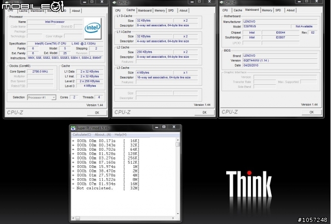Click Super PI horizontal scrollbar right arrow
Viewport: 331px width, 224px height.
(173, 218)
